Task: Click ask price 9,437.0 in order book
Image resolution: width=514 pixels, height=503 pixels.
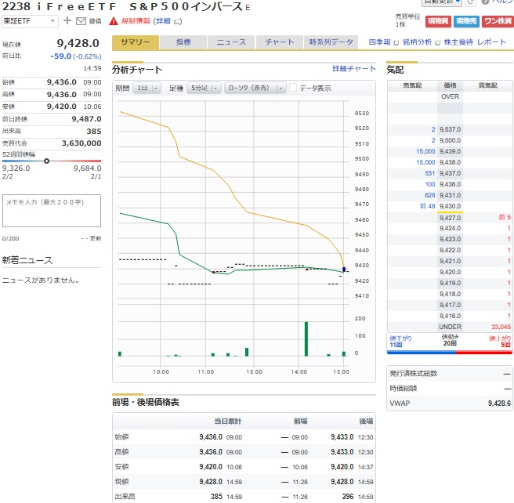Action: 450,173
